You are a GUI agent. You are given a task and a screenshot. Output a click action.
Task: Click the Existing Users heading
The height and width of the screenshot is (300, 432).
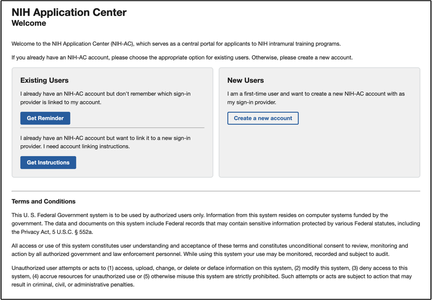pos(44,80)
